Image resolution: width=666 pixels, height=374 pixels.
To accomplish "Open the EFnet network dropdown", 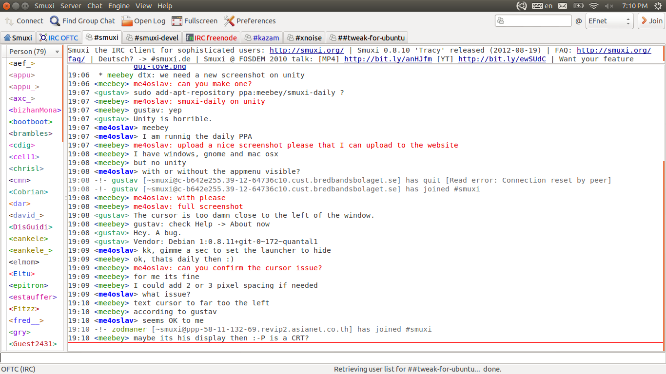I will pos(609,21).
